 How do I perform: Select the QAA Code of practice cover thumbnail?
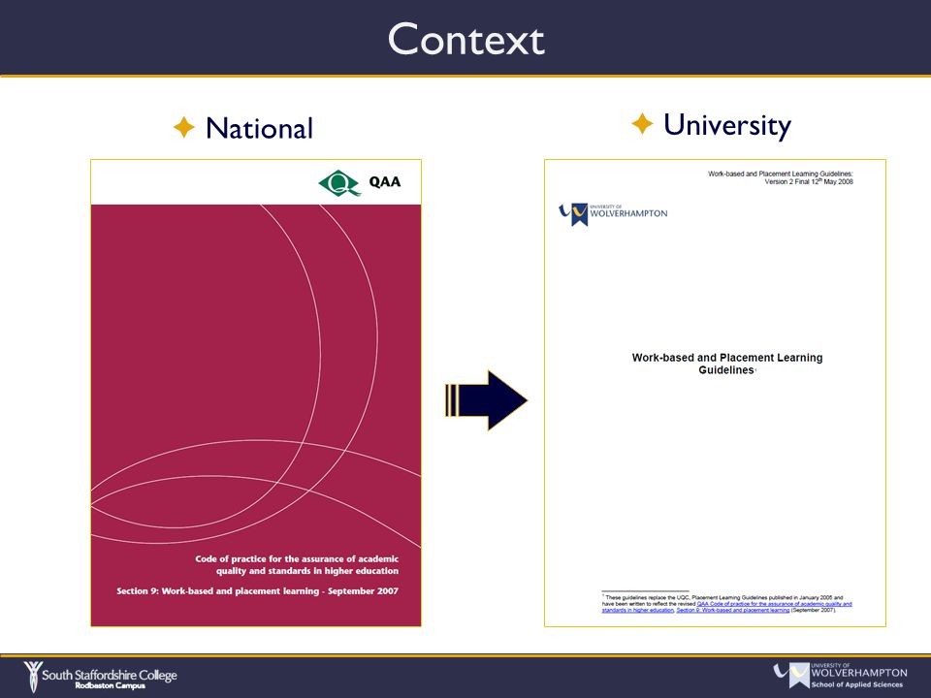(256, 393)
